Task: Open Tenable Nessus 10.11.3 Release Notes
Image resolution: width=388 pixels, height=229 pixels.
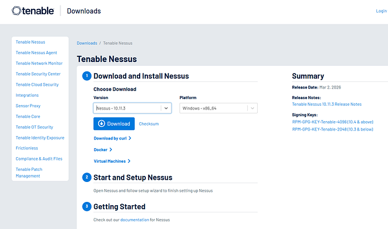Action: pyautogui.click(x=326, y=104)
